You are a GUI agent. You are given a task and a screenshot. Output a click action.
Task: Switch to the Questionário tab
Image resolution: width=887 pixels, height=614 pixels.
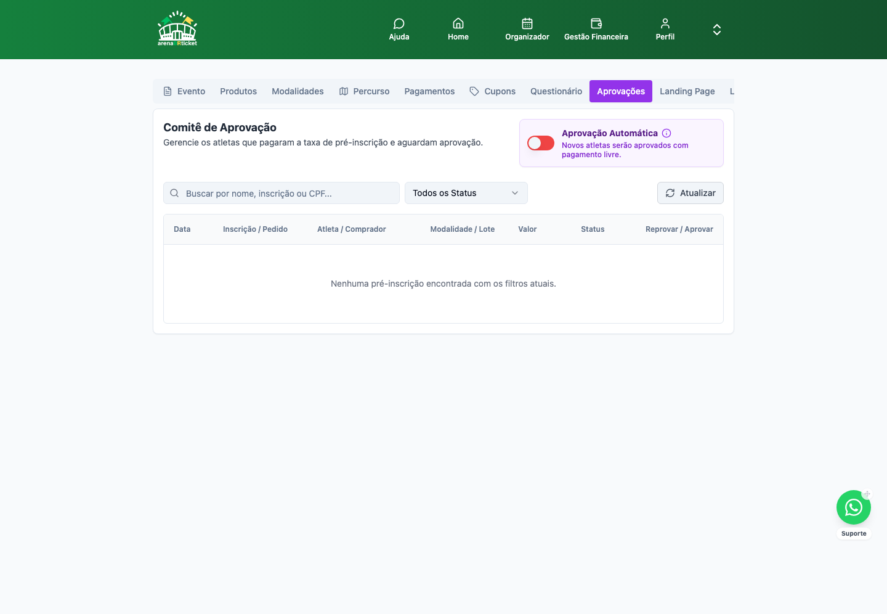(556, 91)
